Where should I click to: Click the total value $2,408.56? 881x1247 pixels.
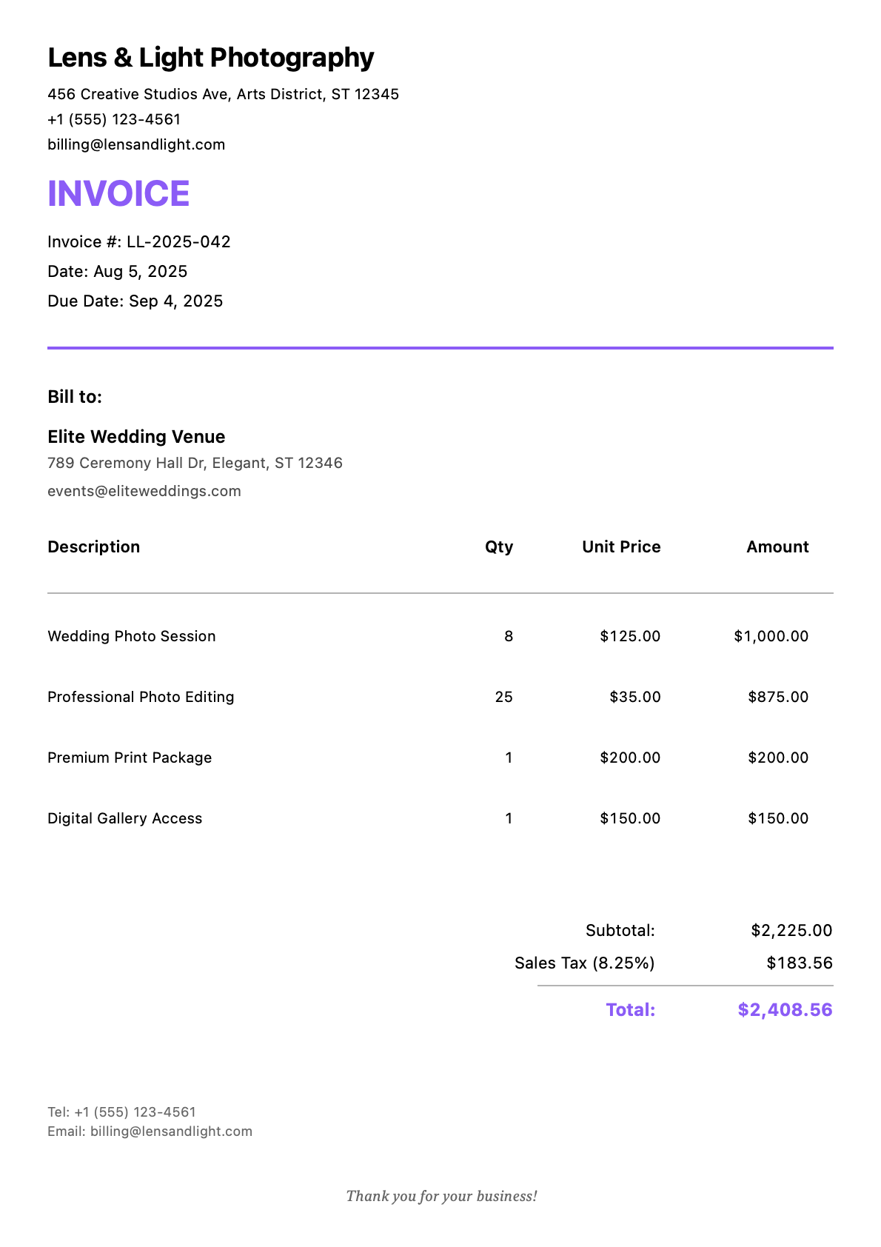(x=785, y=1010)
